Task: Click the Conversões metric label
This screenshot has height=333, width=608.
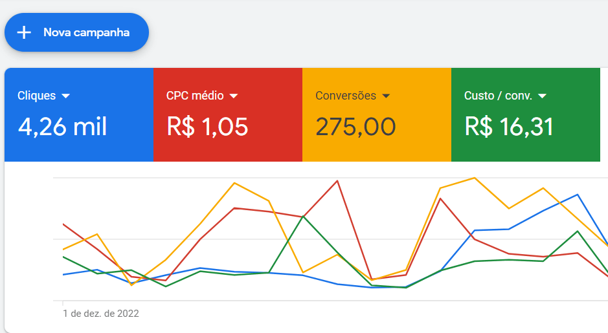Action: [x=346, y=96]
